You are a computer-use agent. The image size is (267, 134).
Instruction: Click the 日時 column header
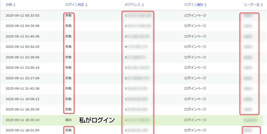tap(9, 5)
